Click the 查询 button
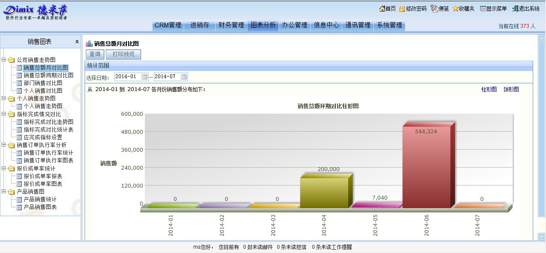The height and width of the screenshot is (253, 546). [95, 54]
